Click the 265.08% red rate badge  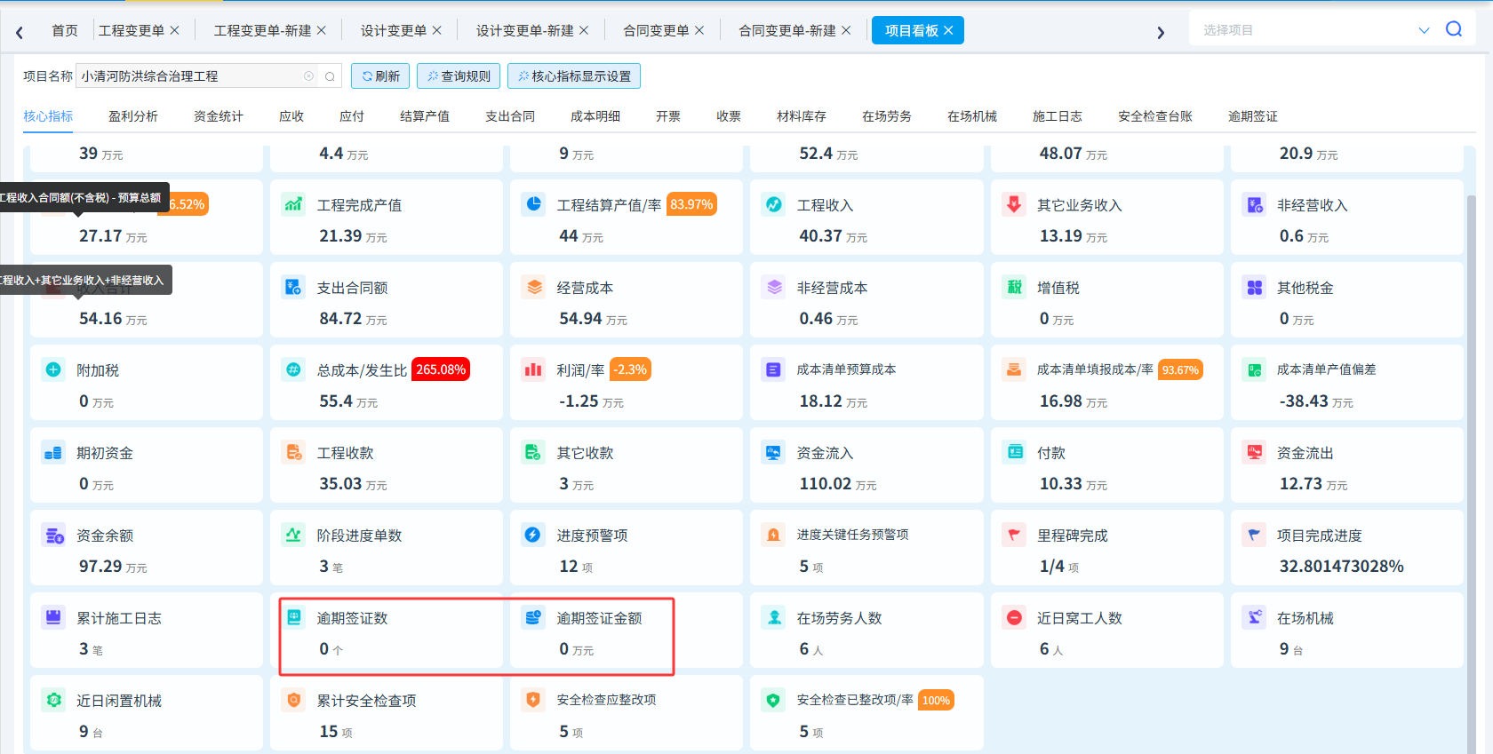point(441,369)
